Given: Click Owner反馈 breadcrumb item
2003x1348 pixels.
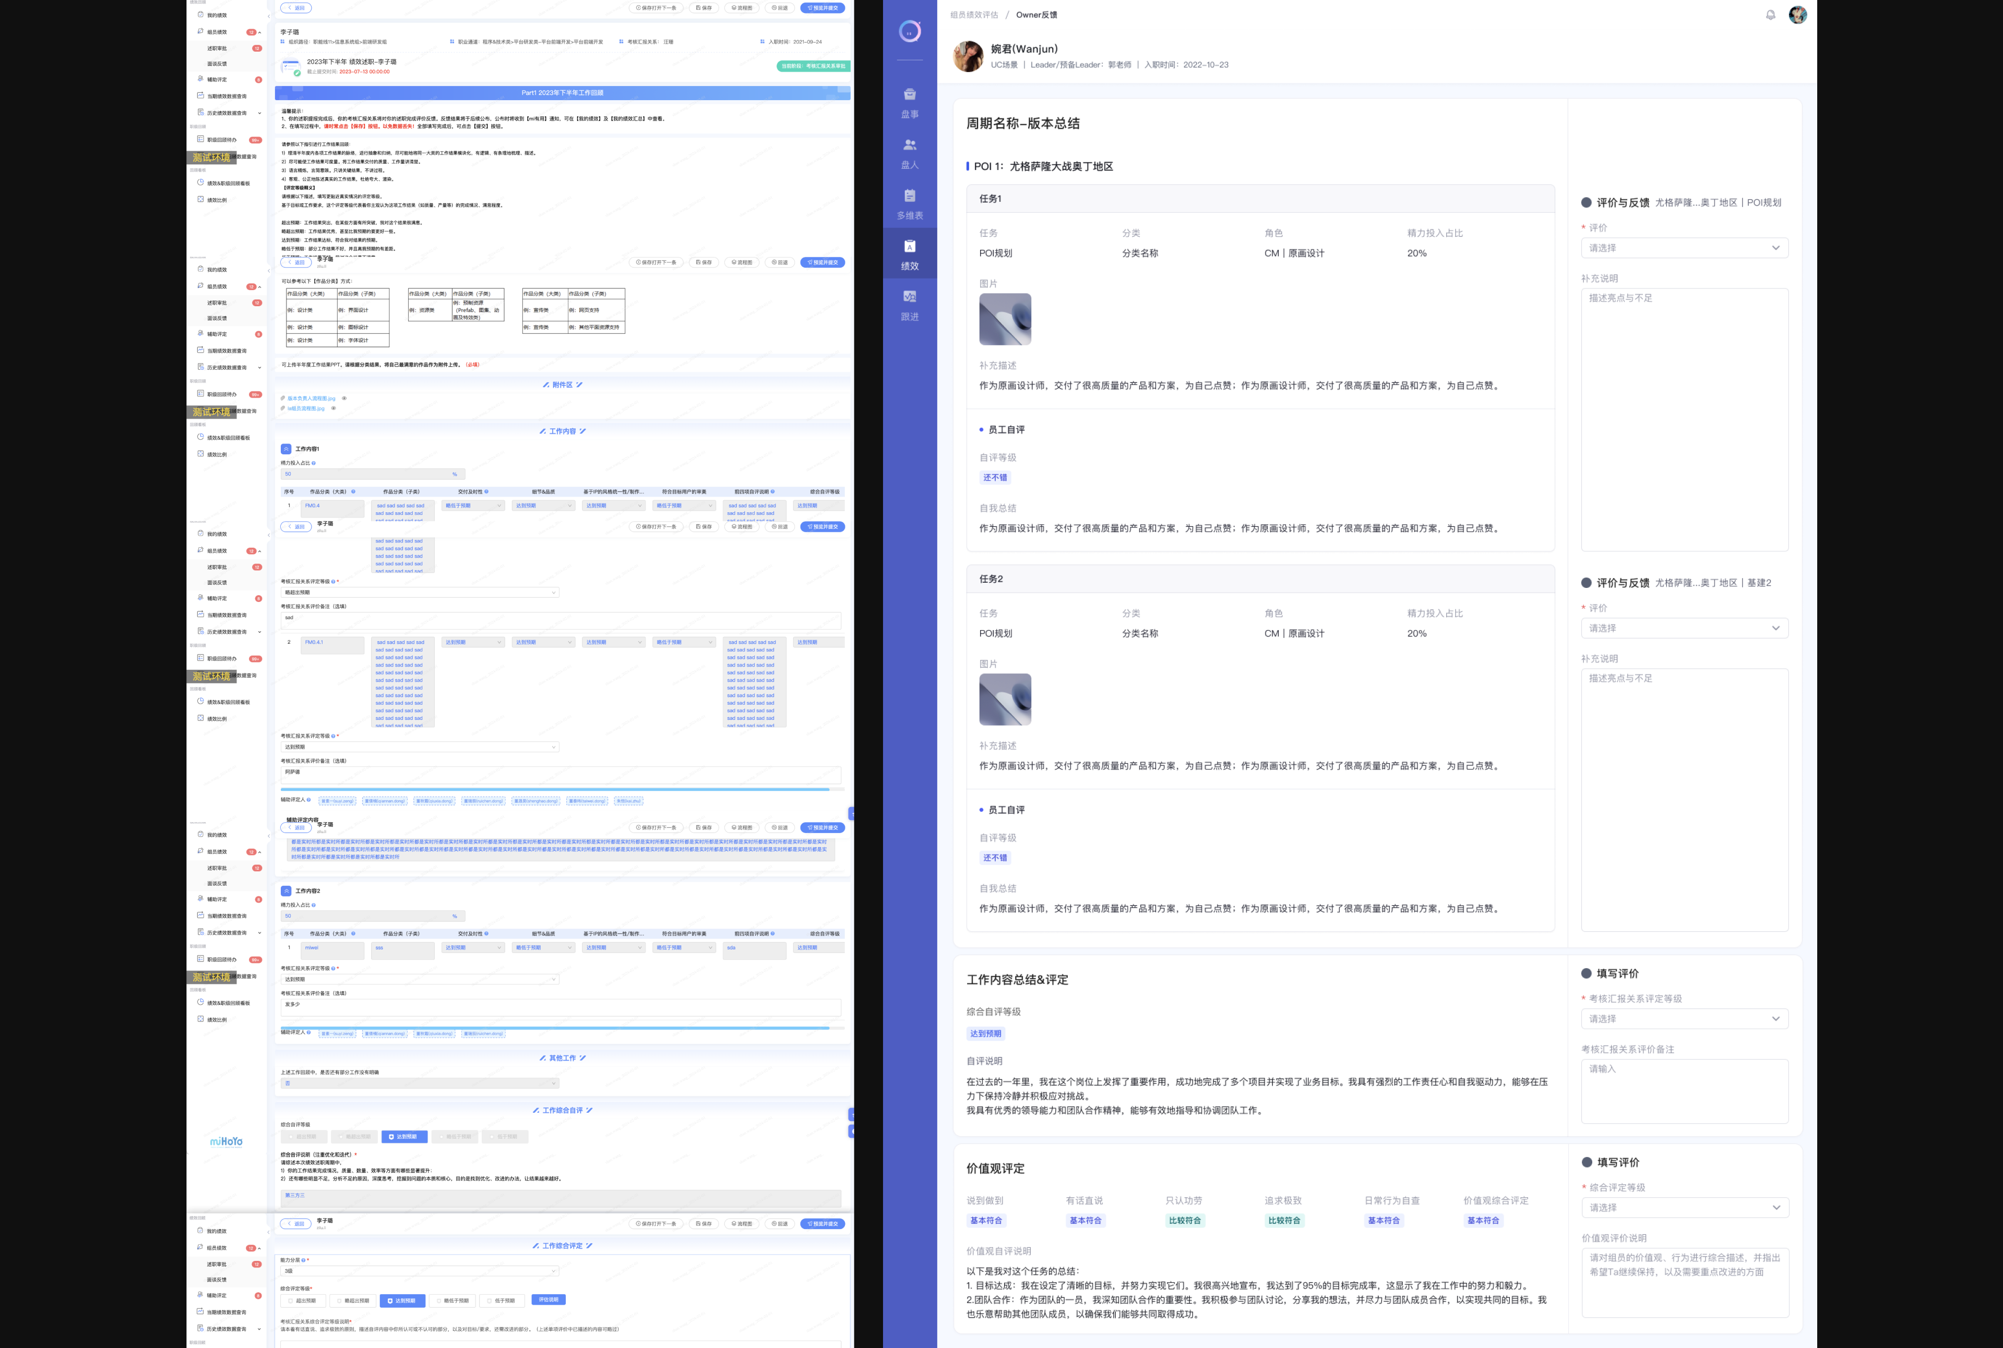Looking at the screenshot, I should coord(1036,15).
